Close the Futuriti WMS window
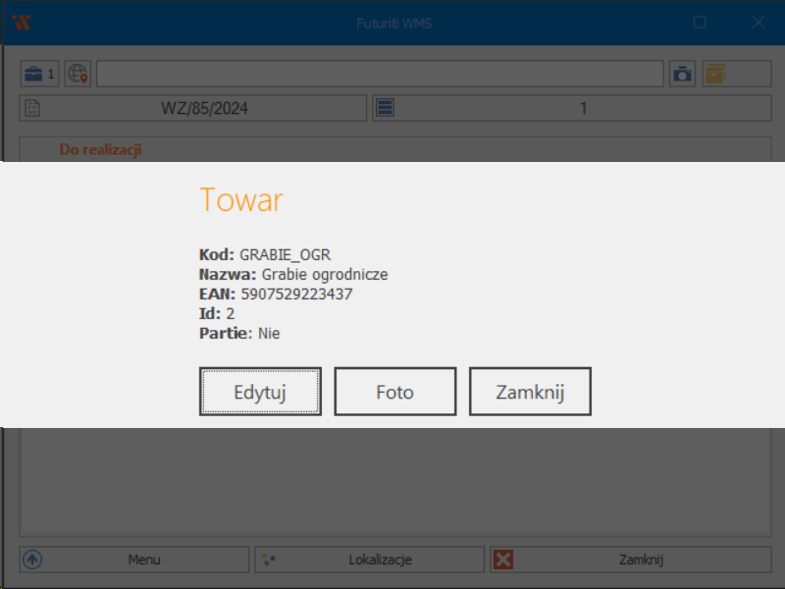 (x=758, y=23)
